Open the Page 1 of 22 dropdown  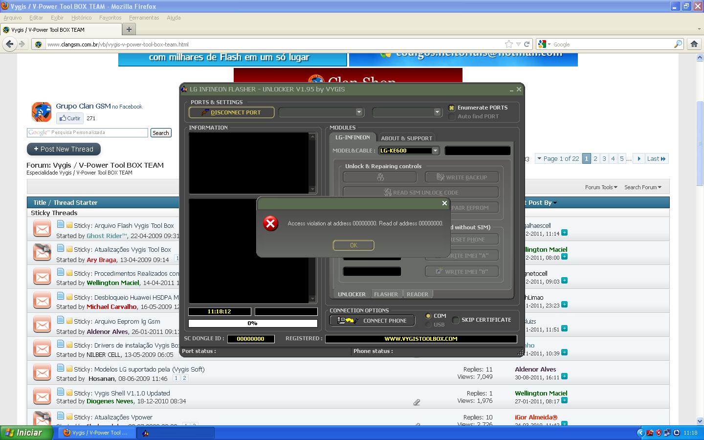(x=558, y=158)
